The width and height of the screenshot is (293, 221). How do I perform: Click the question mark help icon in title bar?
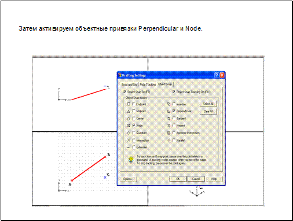click(217, 75)
